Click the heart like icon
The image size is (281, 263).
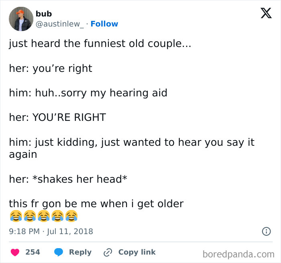click(15, 252)
